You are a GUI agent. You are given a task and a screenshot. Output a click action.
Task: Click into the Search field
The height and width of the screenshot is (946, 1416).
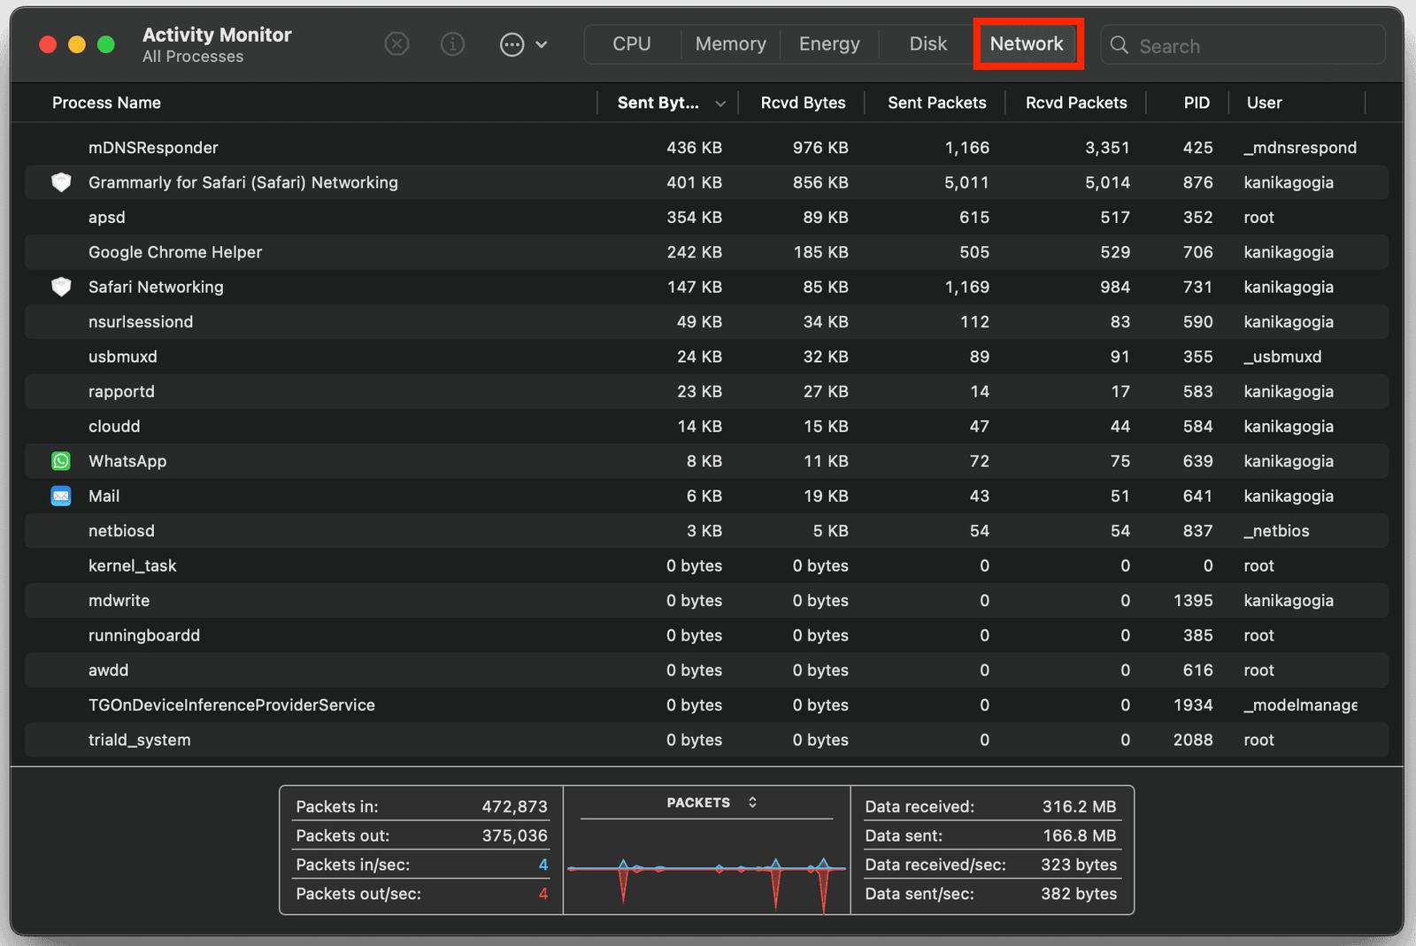pyautogui.click(x=1243, y=45)
